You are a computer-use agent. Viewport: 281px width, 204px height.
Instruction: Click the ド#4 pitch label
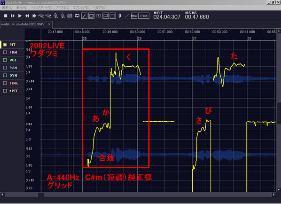tap(29, 124)
